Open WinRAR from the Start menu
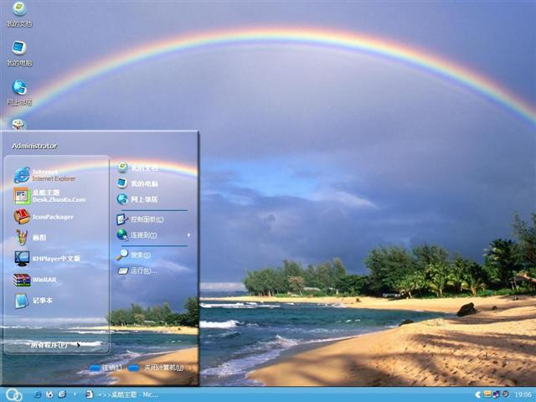This screenshot has width=536, height=402. point(35,280)
